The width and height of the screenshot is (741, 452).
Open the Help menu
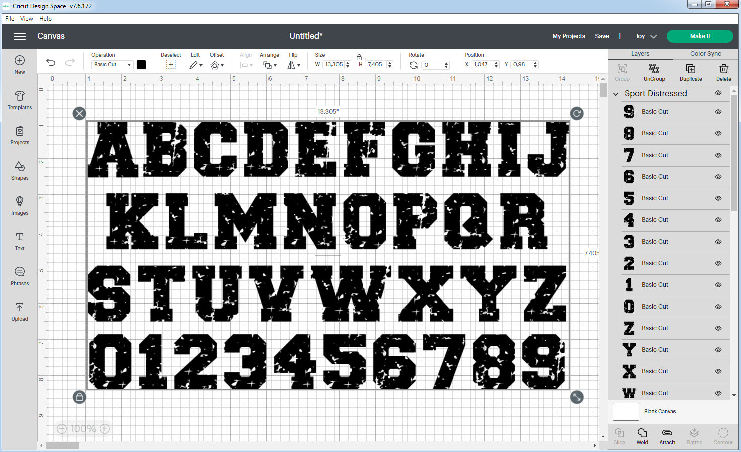pyautogui.click(x=45, y=19)
